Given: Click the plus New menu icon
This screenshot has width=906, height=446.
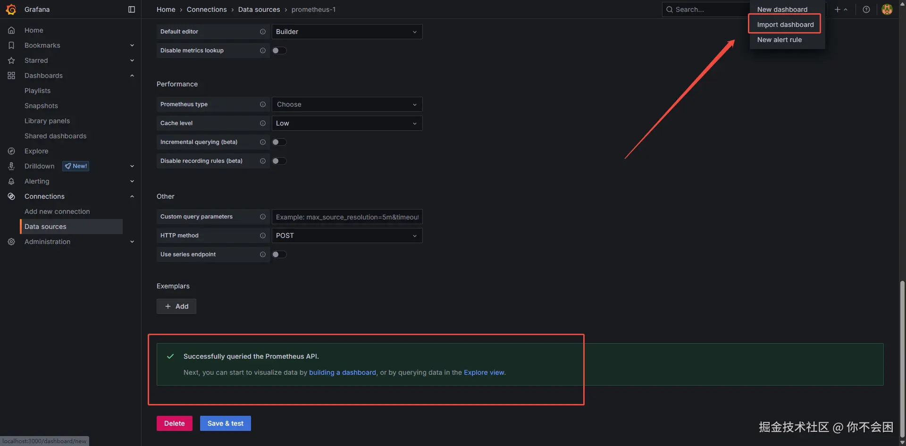Looking at the screenshot, I should coord(841,9).
